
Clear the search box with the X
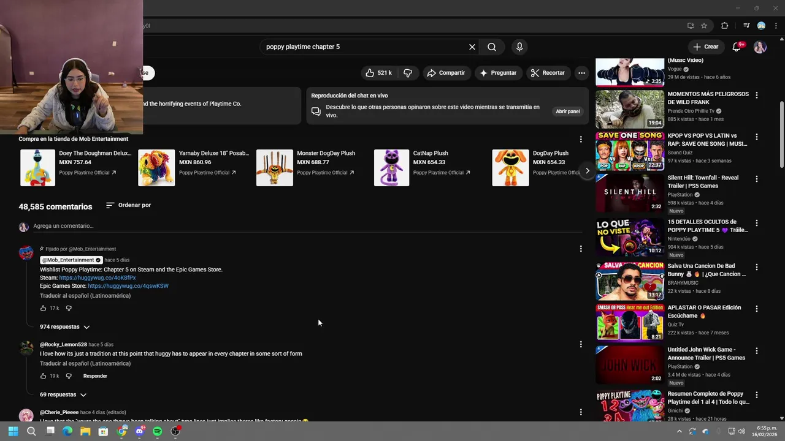(472, 47)
